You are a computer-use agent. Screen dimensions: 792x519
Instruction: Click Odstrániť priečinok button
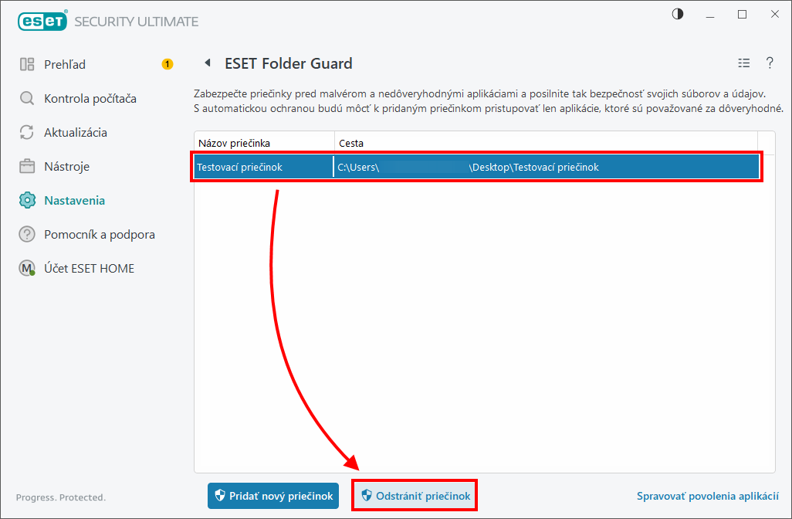coord(415,496)
